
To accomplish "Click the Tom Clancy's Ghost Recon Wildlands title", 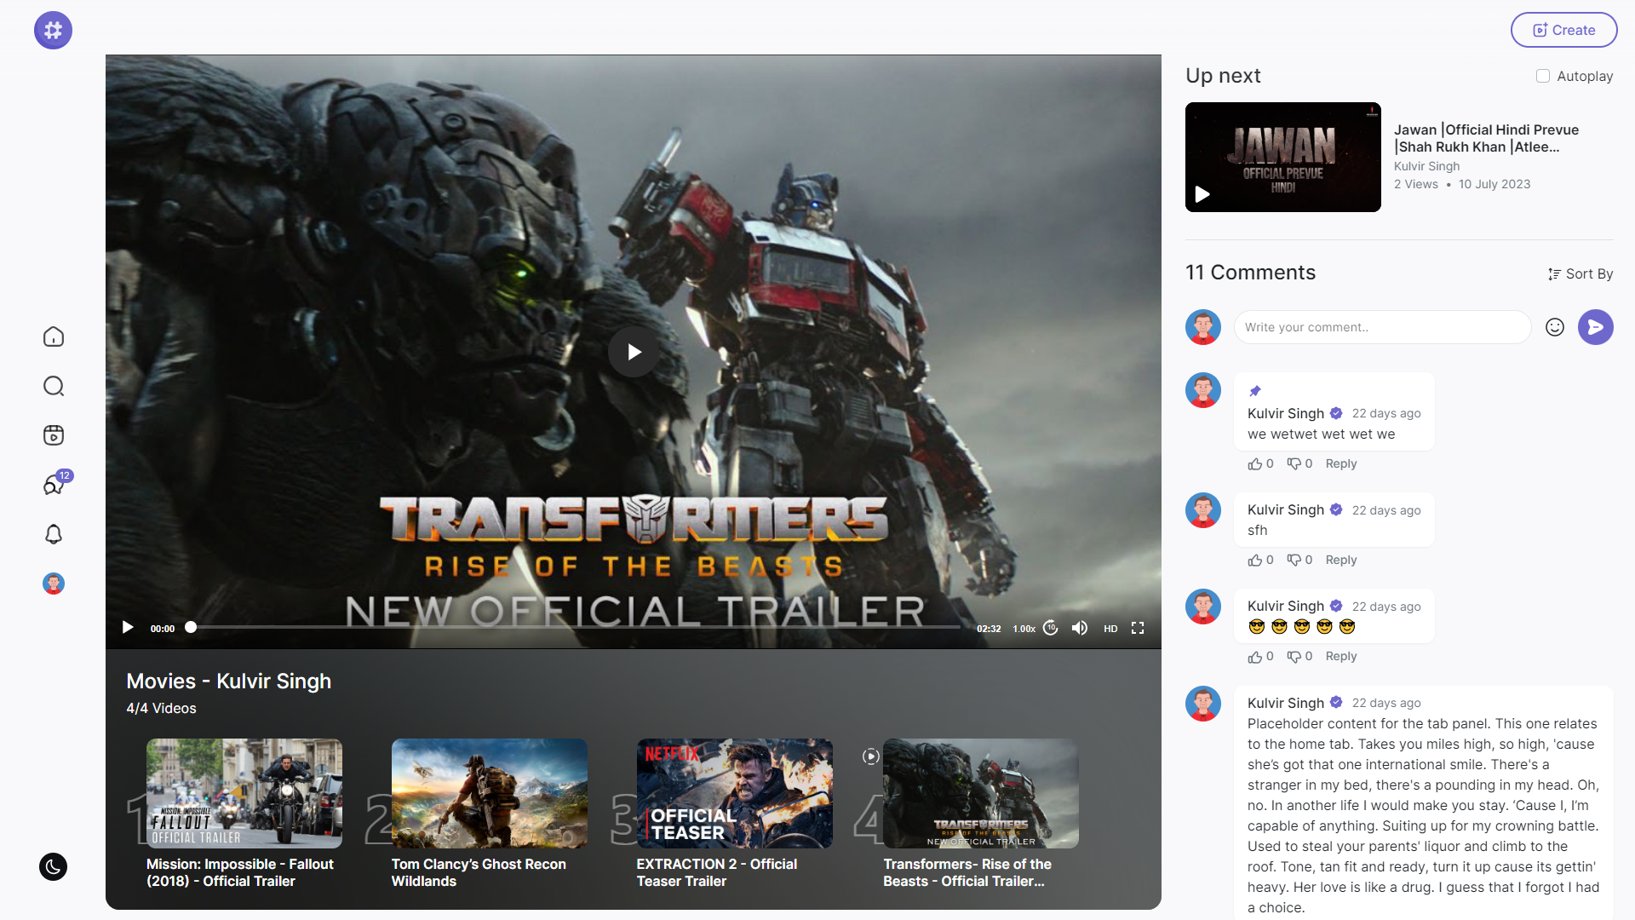I will click(479, 872).
